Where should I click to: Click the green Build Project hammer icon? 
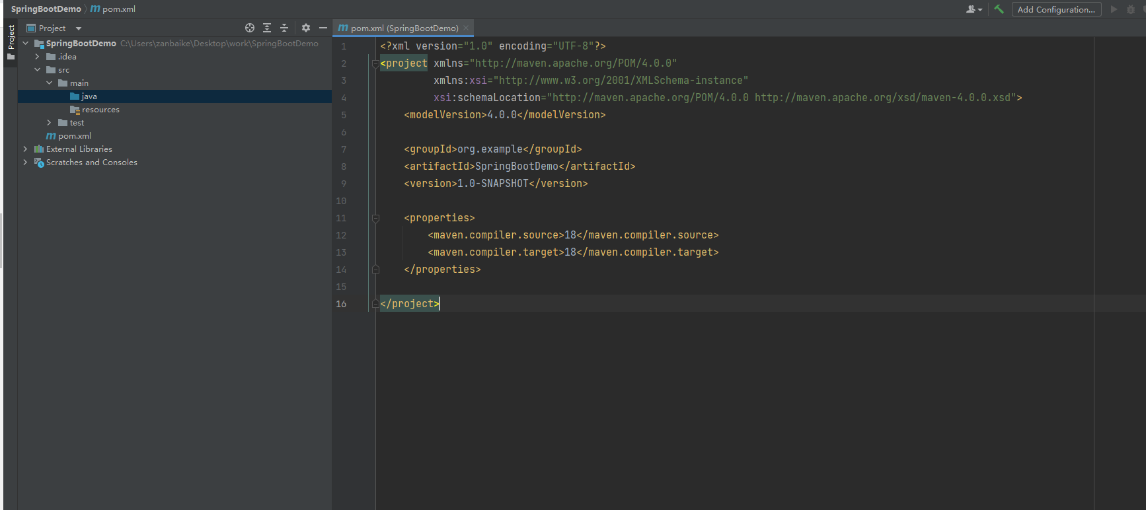(x=999, y=9)
